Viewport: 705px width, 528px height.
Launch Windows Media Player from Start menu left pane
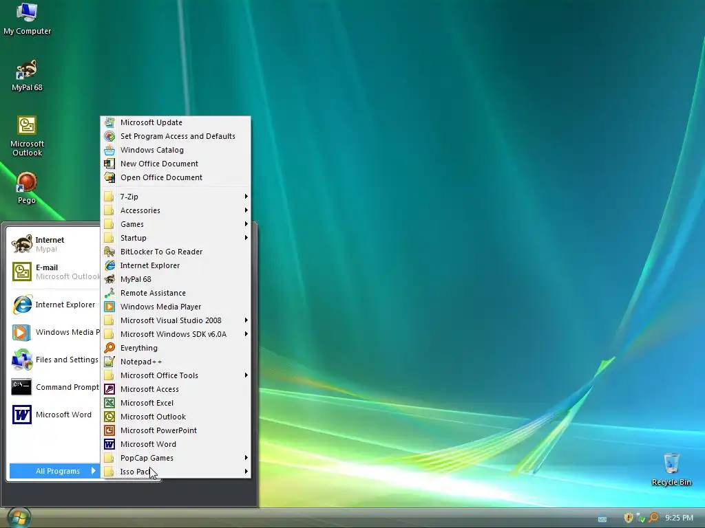pos(54,332)
